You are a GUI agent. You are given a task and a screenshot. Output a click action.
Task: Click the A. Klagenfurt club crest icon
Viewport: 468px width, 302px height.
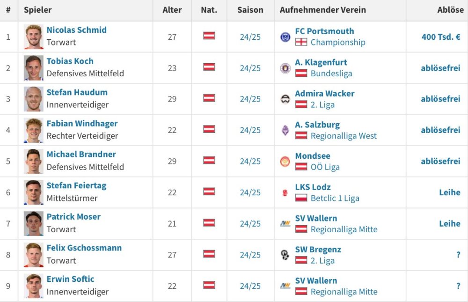tap(285, 68)
